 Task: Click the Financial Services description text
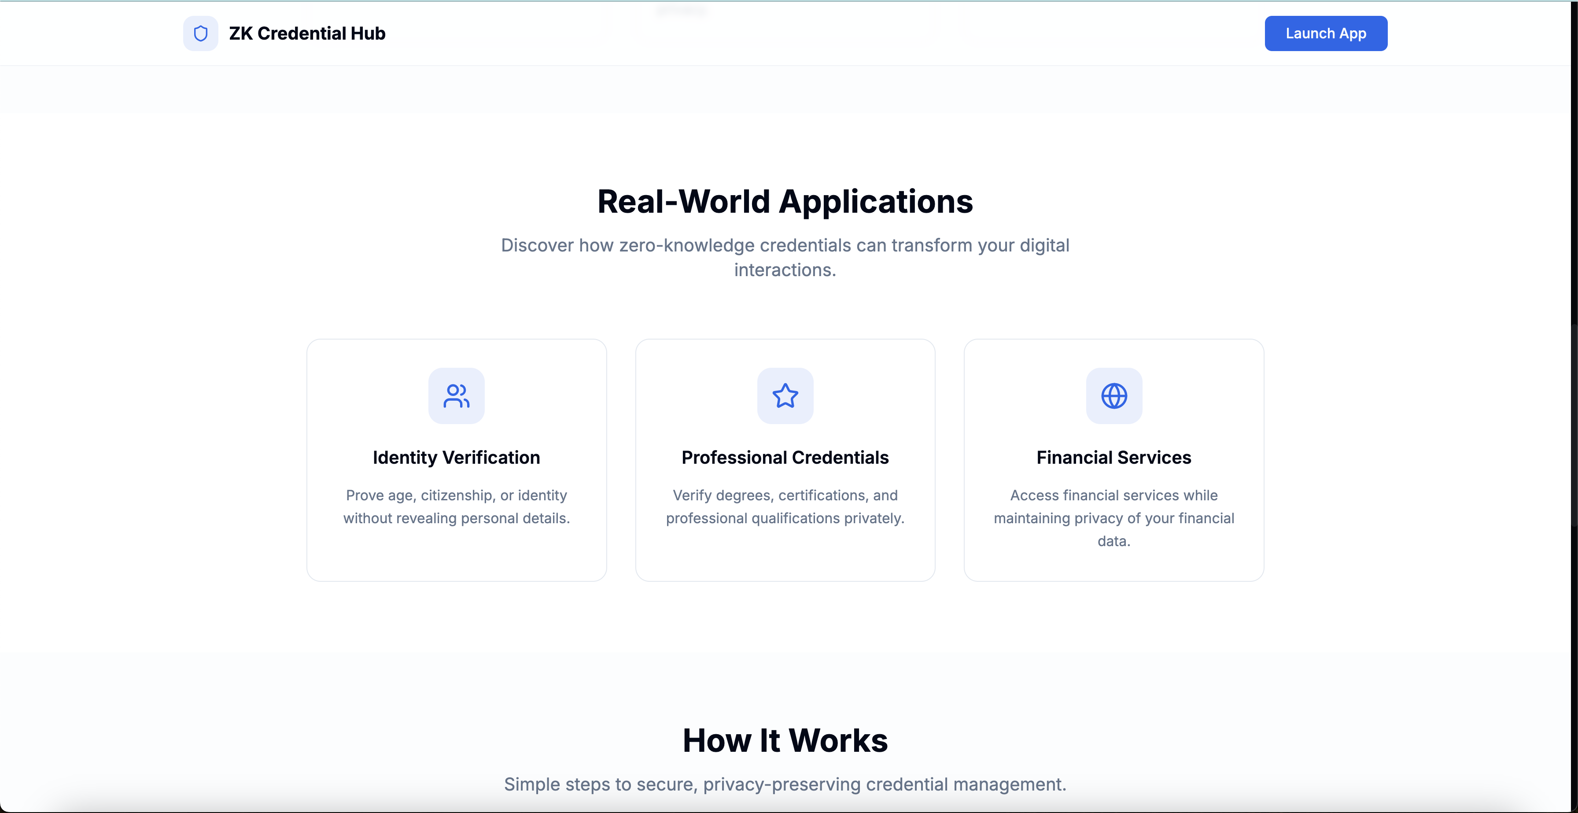click(x=1113, y=517)
